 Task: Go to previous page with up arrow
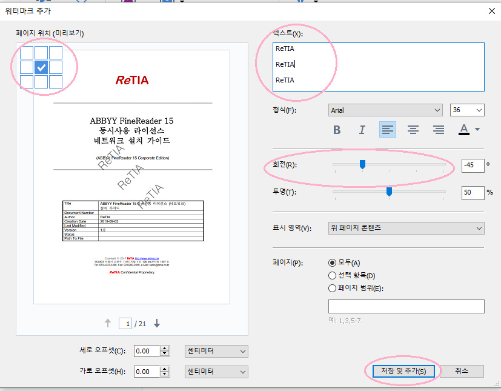108,323
